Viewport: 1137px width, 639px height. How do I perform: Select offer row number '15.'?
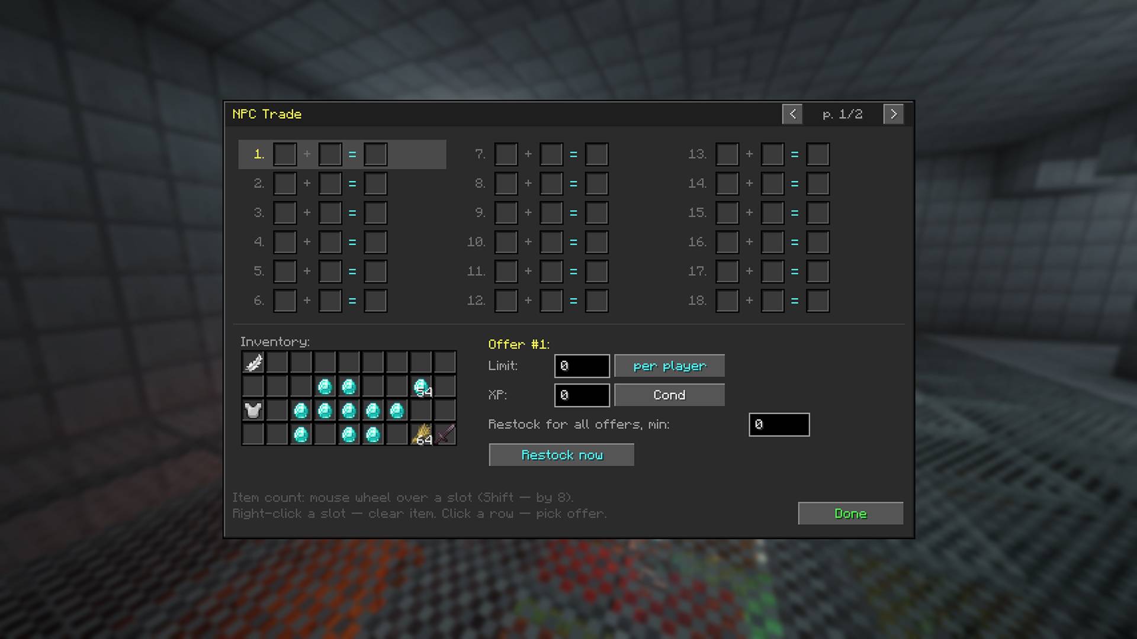coord(698,212)
